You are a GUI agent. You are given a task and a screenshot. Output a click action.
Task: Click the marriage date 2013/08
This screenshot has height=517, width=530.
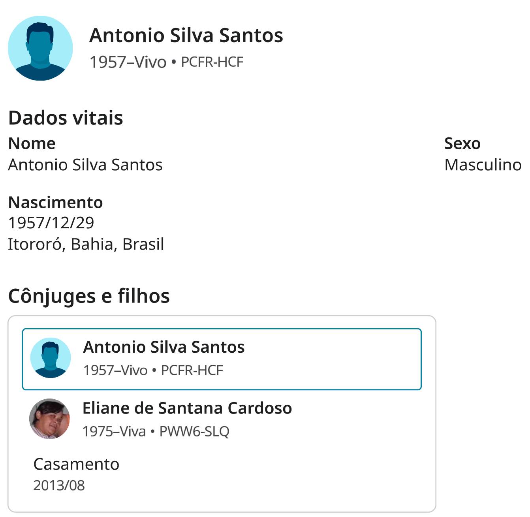59,485
